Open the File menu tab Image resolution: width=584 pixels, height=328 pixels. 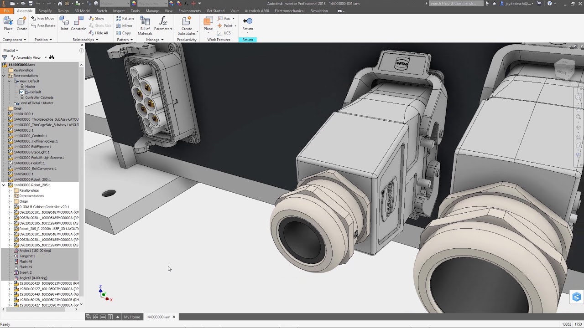tap(6, 11)
